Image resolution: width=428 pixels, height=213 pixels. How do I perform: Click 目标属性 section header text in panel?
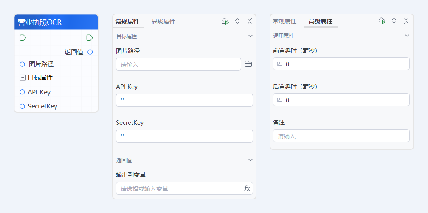[x=127, y=36]
